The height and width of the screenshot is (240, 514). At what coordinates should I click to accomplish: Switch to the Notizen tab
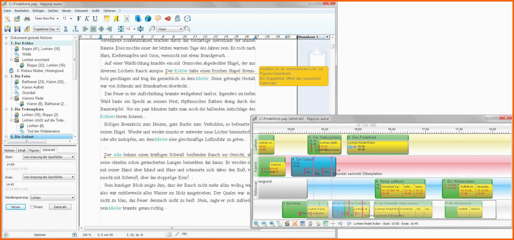[10, 150]
